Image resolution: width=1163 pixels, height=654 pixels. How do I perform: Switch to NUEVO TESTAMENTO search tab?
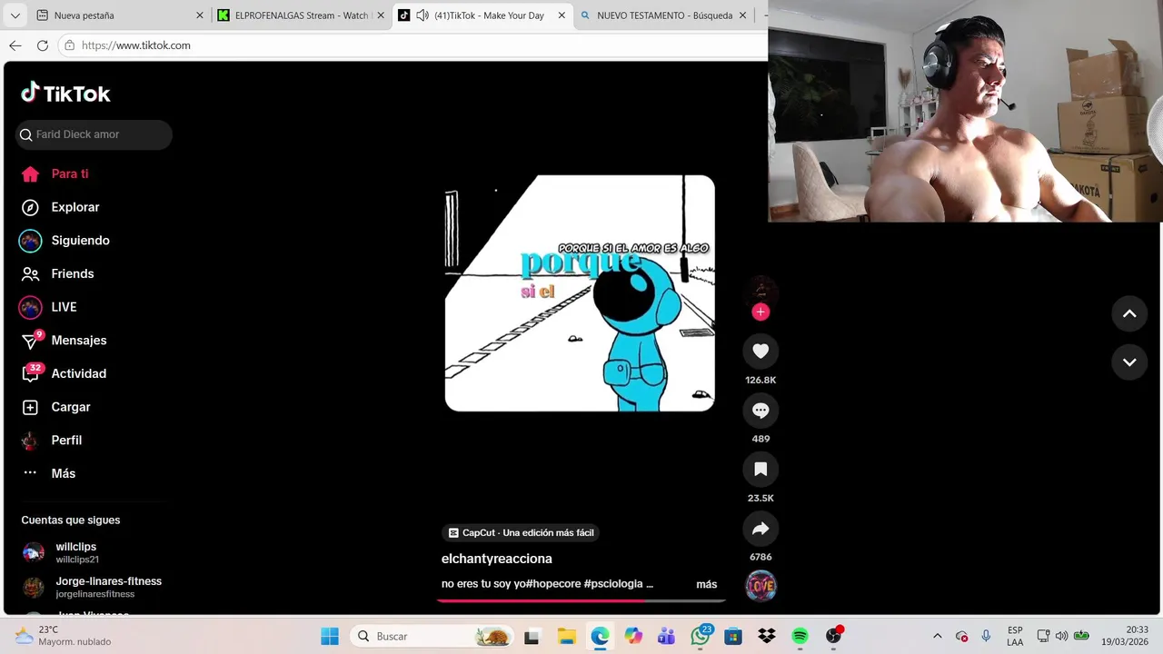click(x=663, y=15)
